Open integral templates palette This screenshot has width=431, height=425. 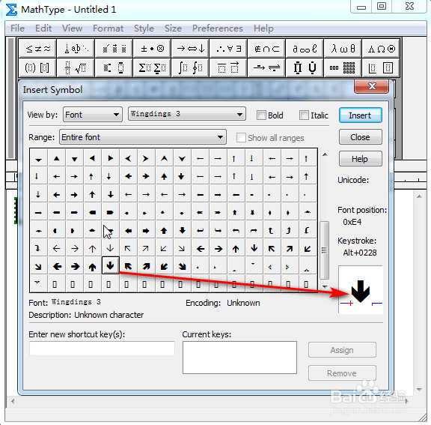(190, 67)
